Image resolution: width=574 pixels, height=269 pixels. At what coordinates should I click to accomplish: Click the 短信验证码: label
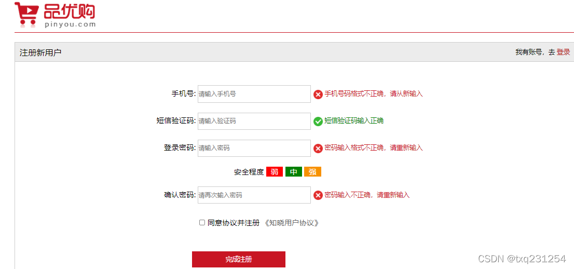click(176, 121)
